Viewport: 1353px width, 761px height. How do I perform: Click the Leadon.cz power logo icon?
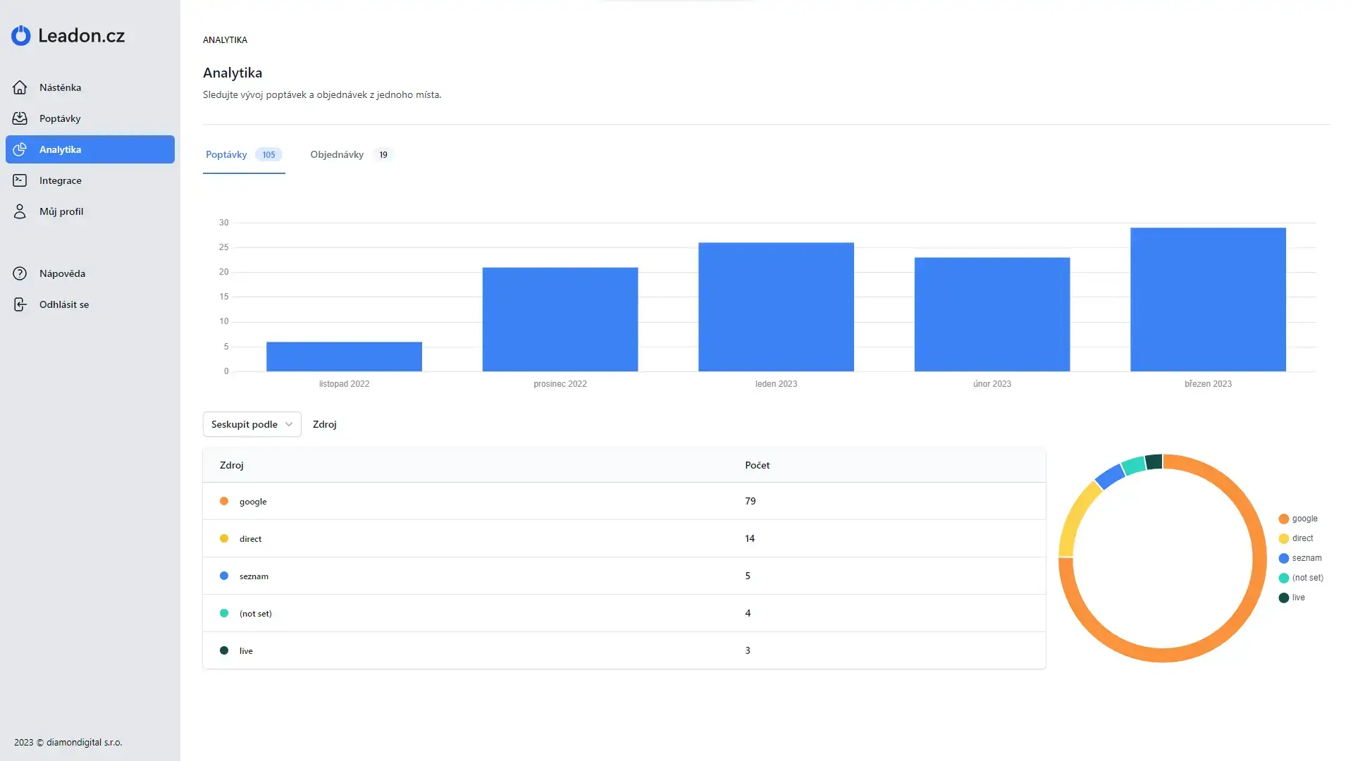click(x=21, y=35)
